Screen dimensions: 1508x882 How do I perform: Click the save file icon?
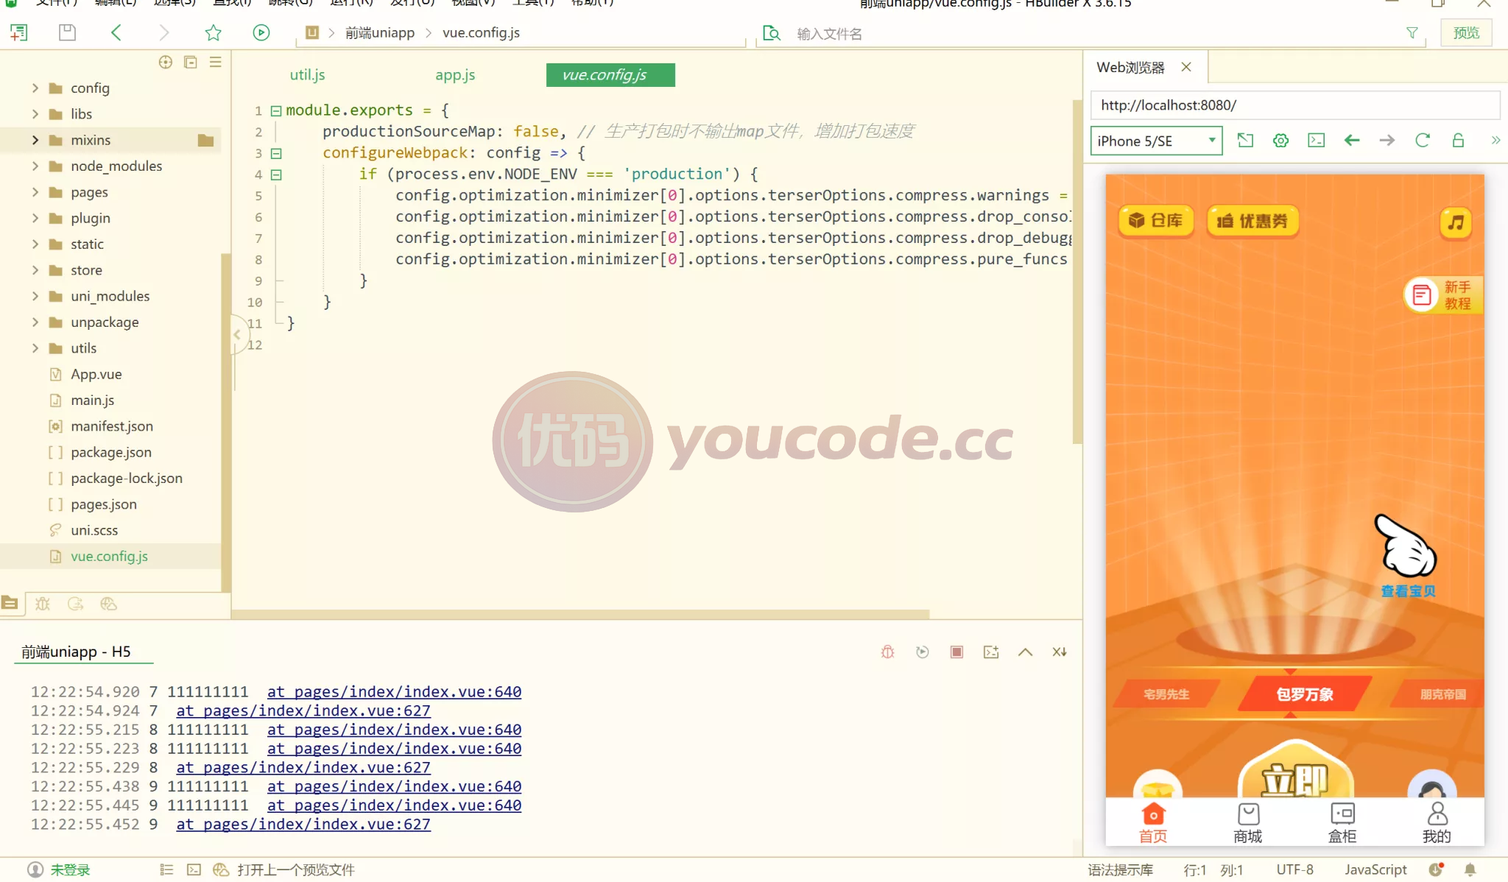pyautogui.click(x=67, y=32)
